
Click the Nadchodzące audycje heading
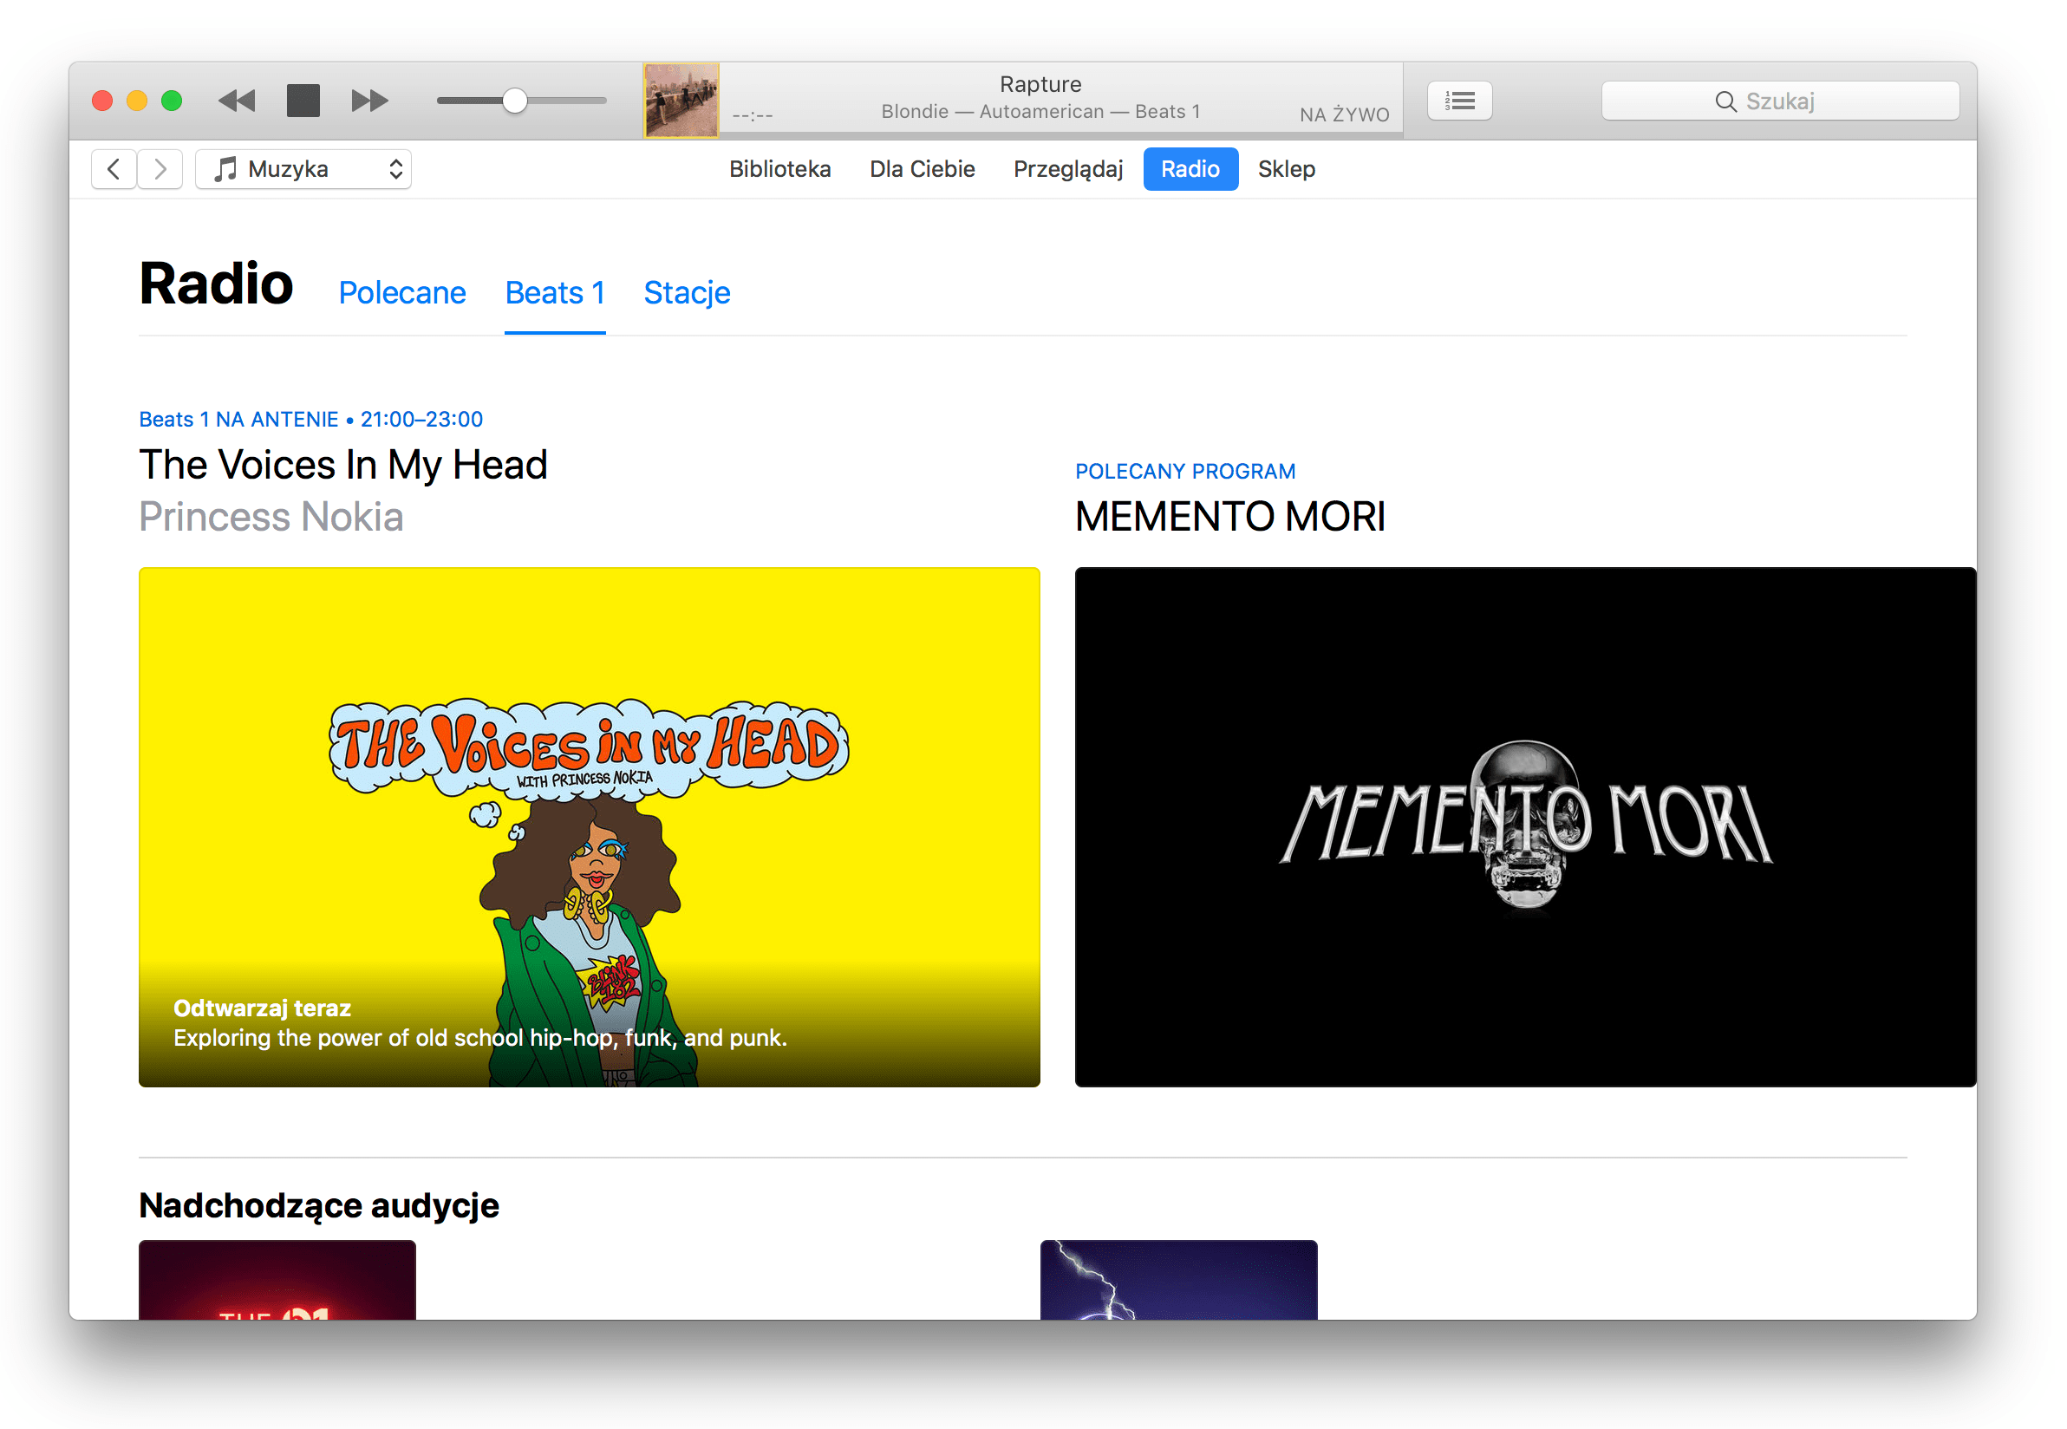(x=319, y=1205)
